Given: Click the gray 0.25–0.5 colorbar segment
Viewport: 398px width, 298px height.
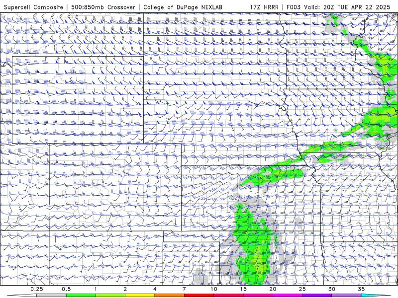Looking at the screenshot, I should (x=51, y=296).
